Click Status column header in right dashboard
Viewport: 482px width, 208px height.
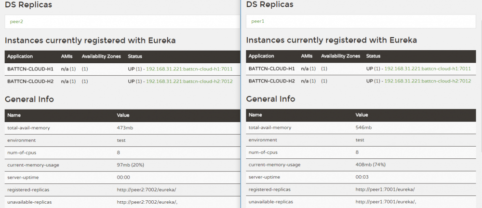[373, 56]
